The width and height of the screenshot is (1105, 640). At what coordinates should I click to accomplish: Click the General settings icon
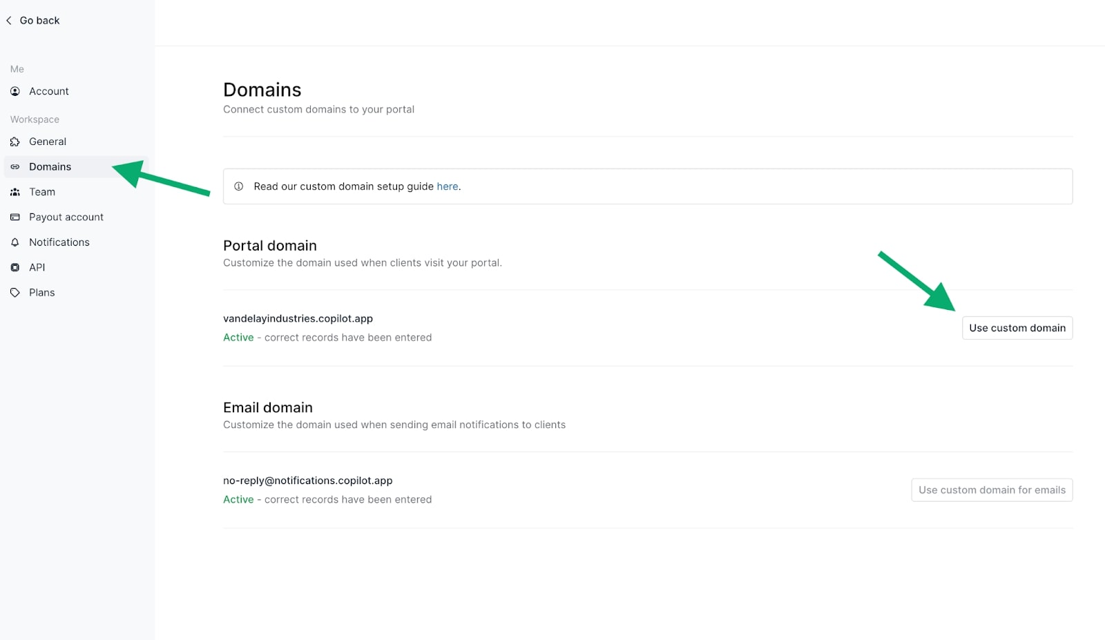tap(15, 142)
